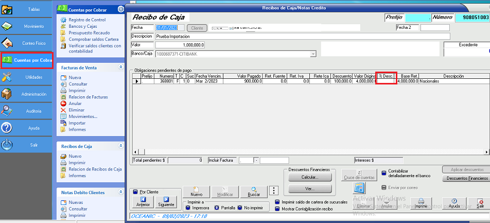Screen dimensions: 490x223
Task: Click the Utilidades tools icon
Action: 7,77
